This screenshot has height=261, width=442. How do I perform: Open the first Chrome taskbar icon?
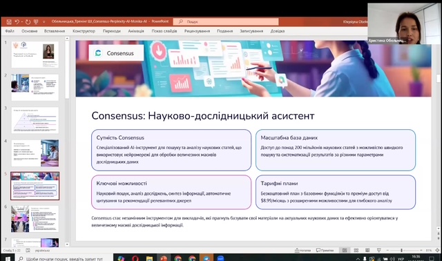coord(178,258)
